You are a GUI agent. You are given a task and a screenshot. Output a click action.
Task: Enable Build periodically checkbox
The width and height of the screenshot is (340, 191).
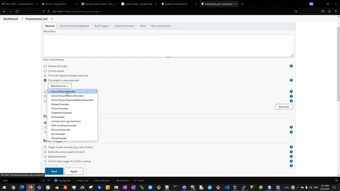(x=45, y=157)
